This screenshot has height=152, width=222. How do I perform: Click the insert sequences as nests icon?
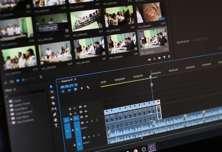(63, 91)
